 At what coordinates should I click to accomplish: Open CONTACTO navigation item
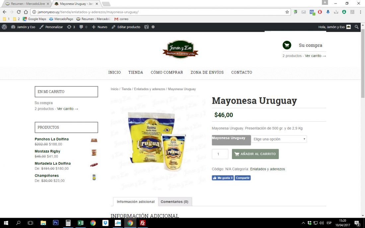242,73
